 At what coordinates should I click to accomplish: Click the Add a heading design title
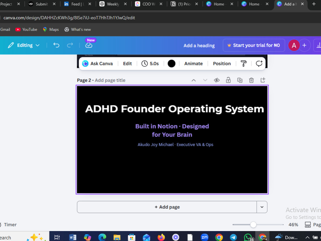[x=199, y=46]
